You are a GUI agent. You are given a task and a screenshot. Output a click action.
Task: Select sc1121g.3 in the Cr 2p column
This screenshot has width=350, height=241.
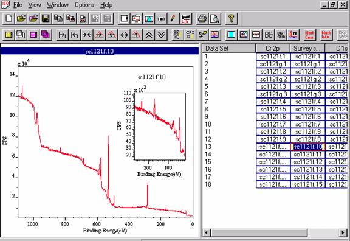click(x=273, y=94)
